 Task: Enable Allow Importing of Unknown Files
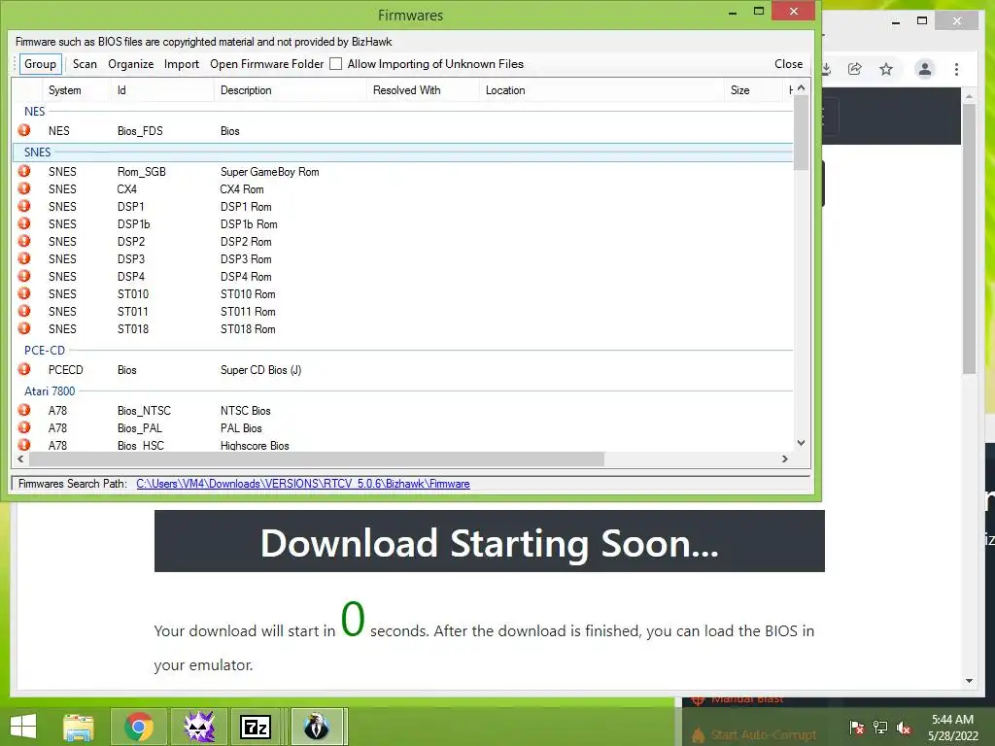point(336,64)
